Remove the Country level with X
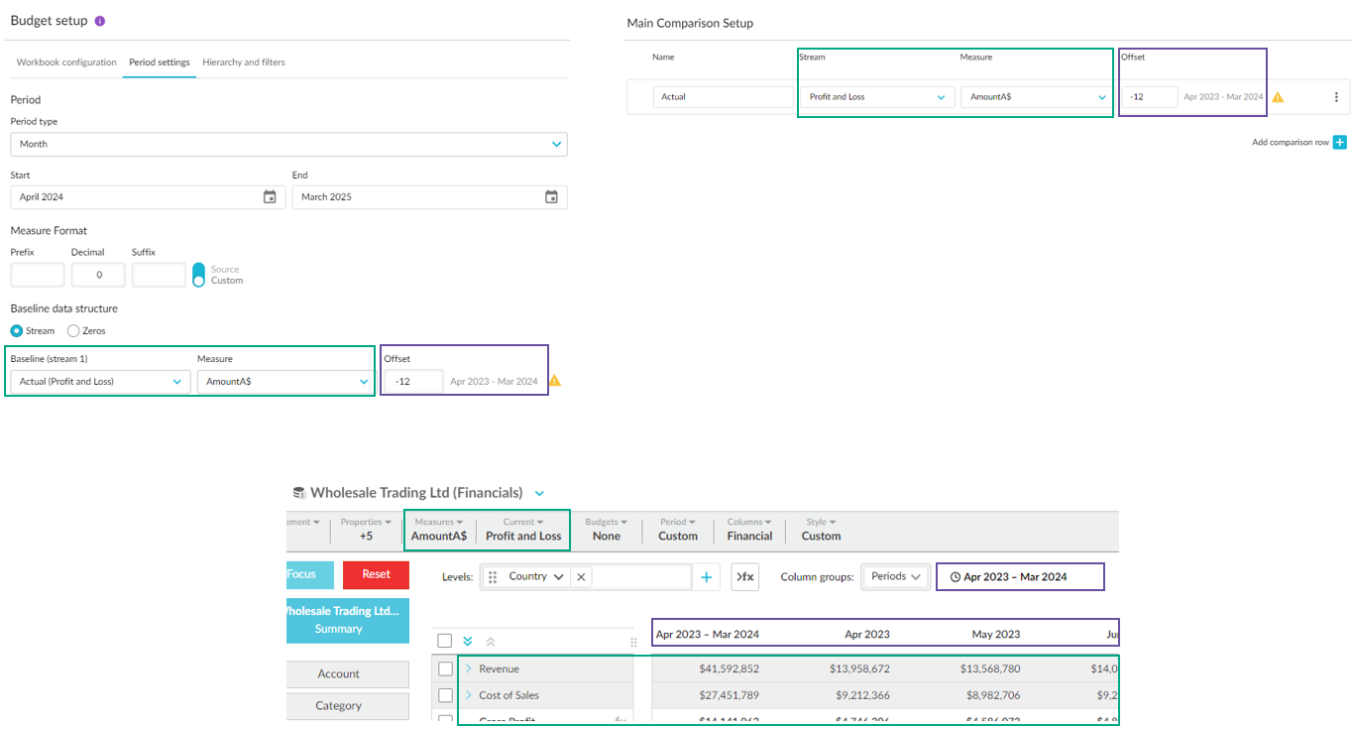This screenshot has height=729, width=1352. (x=581, y=577)
